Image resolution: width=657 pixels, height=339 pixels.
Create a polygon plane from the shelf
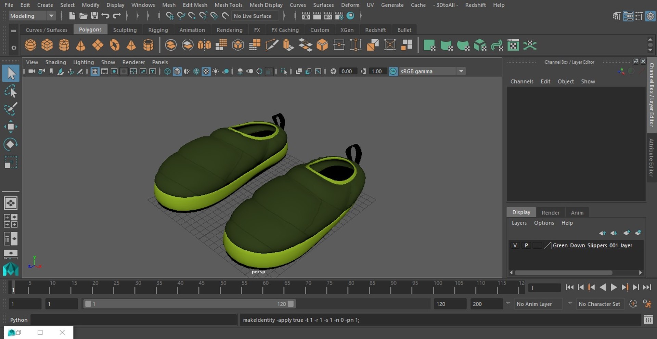click(x=98, y=45)
